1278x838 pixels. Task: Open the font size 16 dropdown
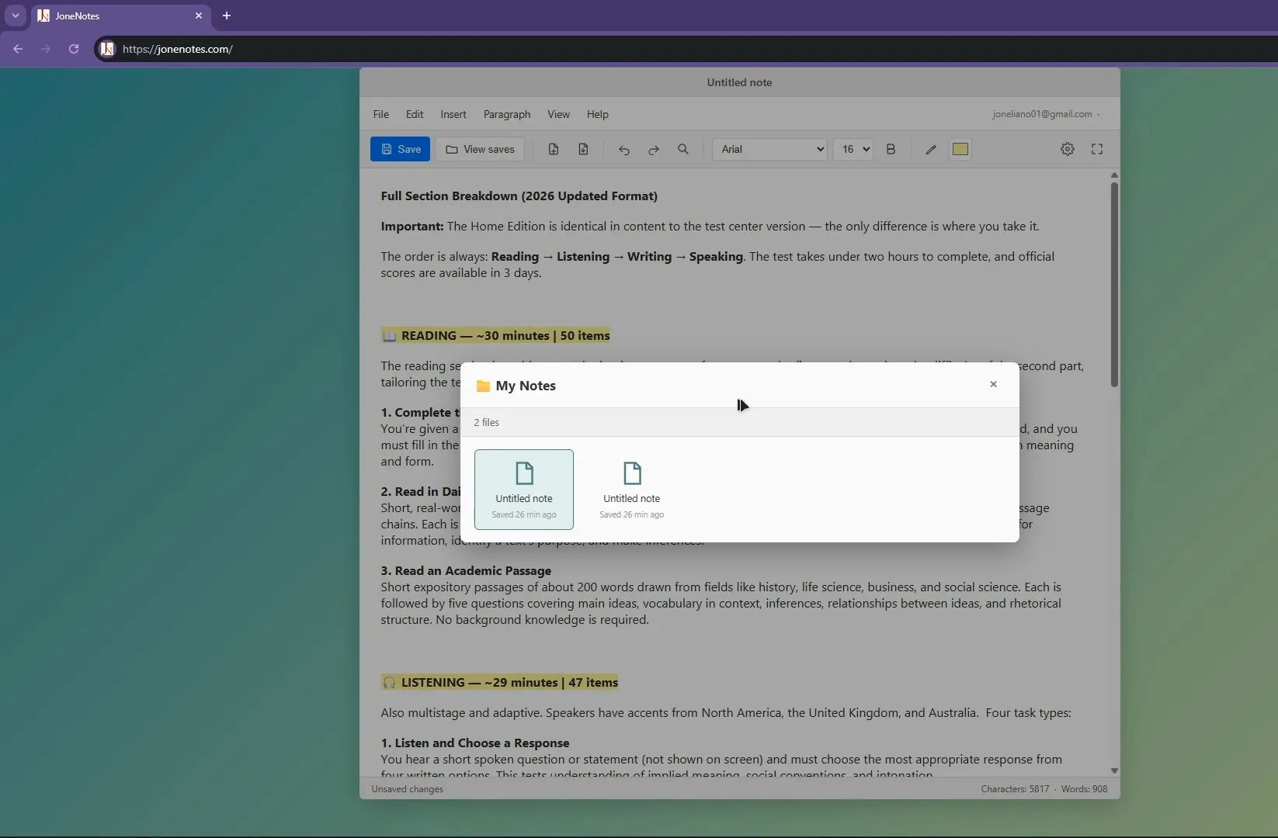(x=853, y=149)
